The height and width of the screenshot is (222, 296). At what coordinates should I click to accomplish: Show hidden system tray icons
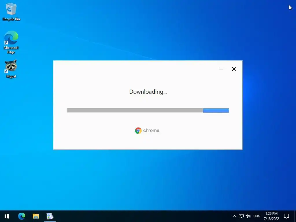(234, 216)
